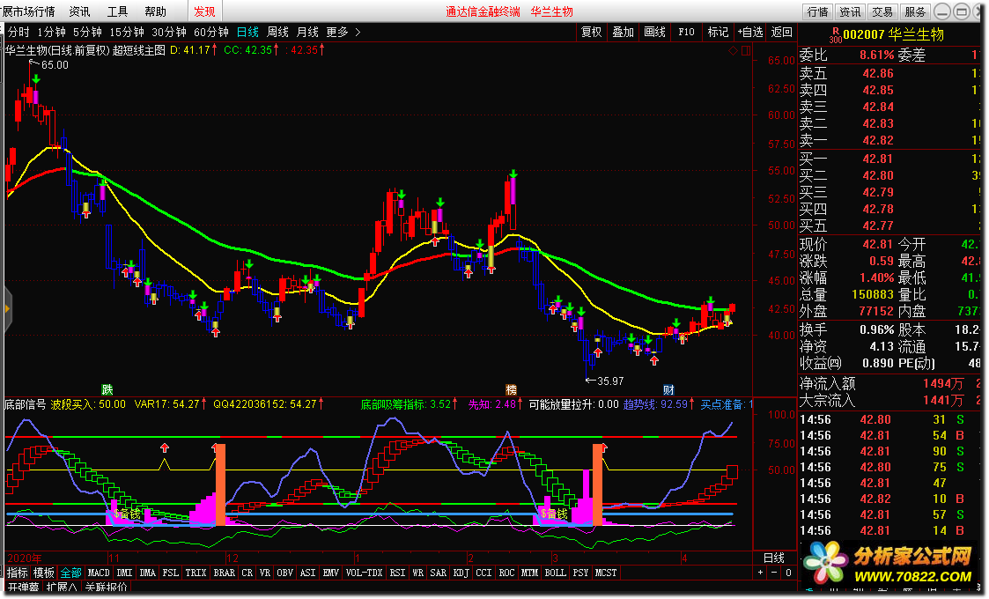Switch to the BOLL indicator
The image size is (989, 599).
tap(555, 573)
